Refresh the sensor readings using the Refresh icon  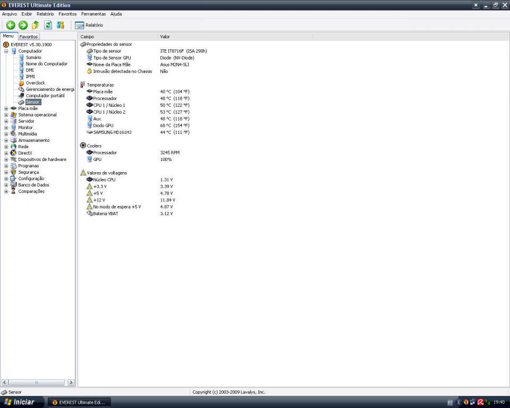point(48,25)
